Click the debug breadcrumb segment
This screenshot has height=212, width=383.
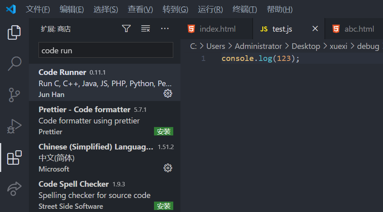368,46
